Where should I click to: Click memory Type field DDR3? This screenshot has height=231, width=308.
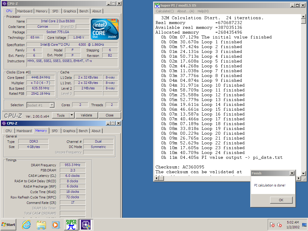[34, 141]
